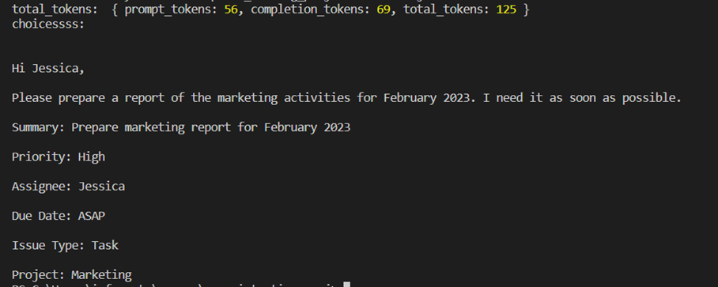Click the word 'ASAP' after Due Date
Screen dimensions: 718x287
(x=92, y=216)
